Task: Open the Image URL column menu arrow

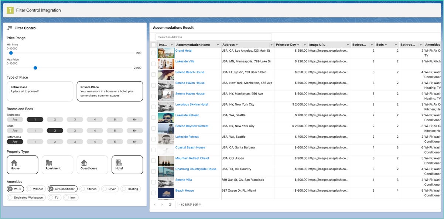Action: coord(348,45)
